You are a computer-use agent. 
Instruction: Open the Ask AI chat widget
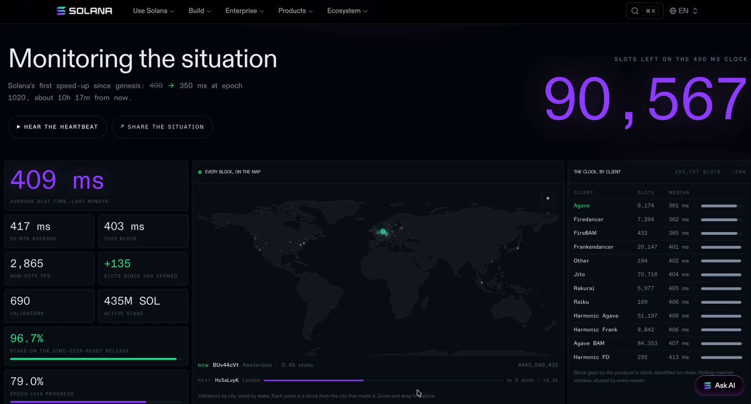720,385
